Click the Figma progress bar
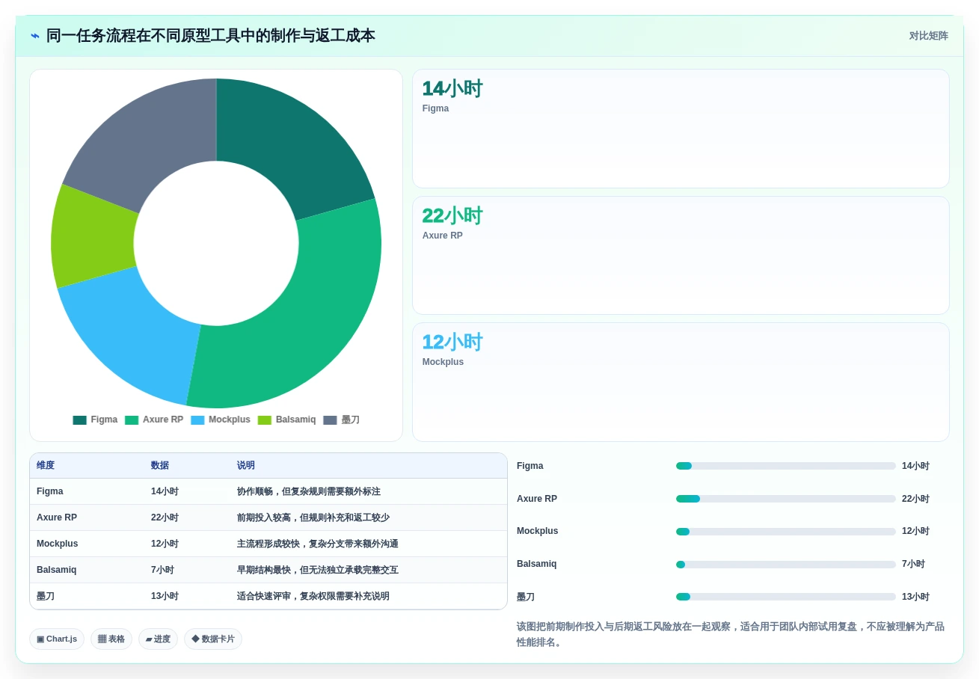The height and width of the screenshot is (679, 979). (x=785, y=466)
